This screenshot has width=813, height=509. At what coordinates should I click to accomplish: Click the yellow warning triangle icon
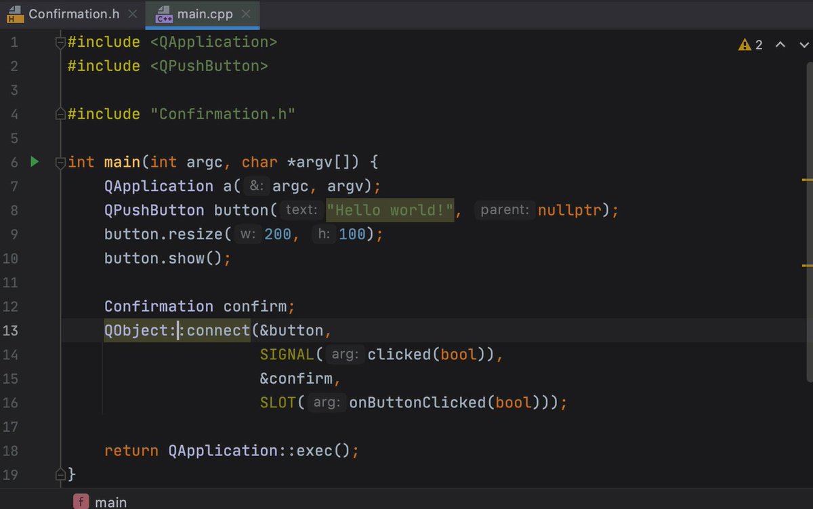[745, 45]
